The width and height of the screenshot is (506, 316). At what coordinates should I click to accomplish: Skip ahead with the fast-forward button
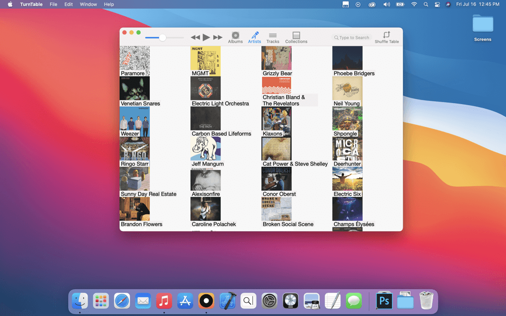pyautogui.click(x=218, y=37)
